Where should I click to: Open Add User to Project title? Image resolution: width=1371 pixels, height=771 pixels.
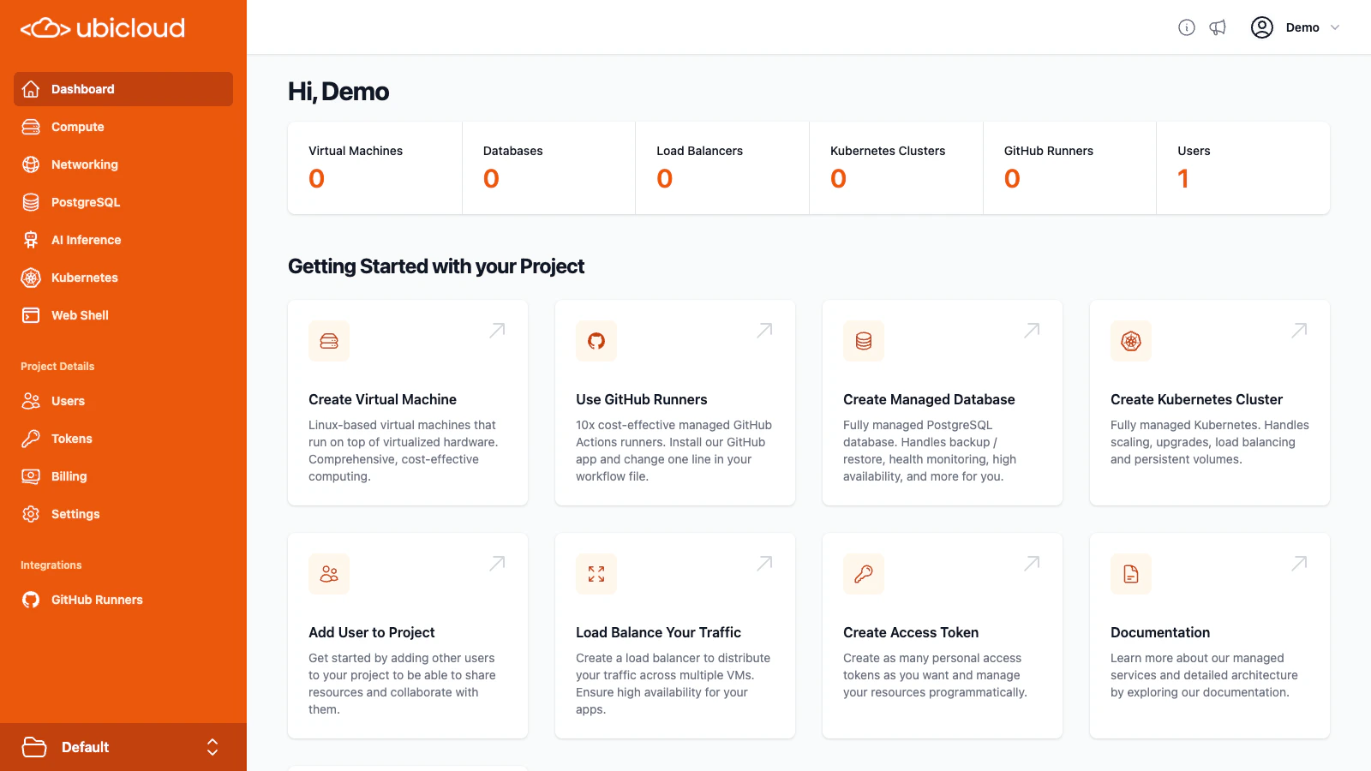point(372,632)
